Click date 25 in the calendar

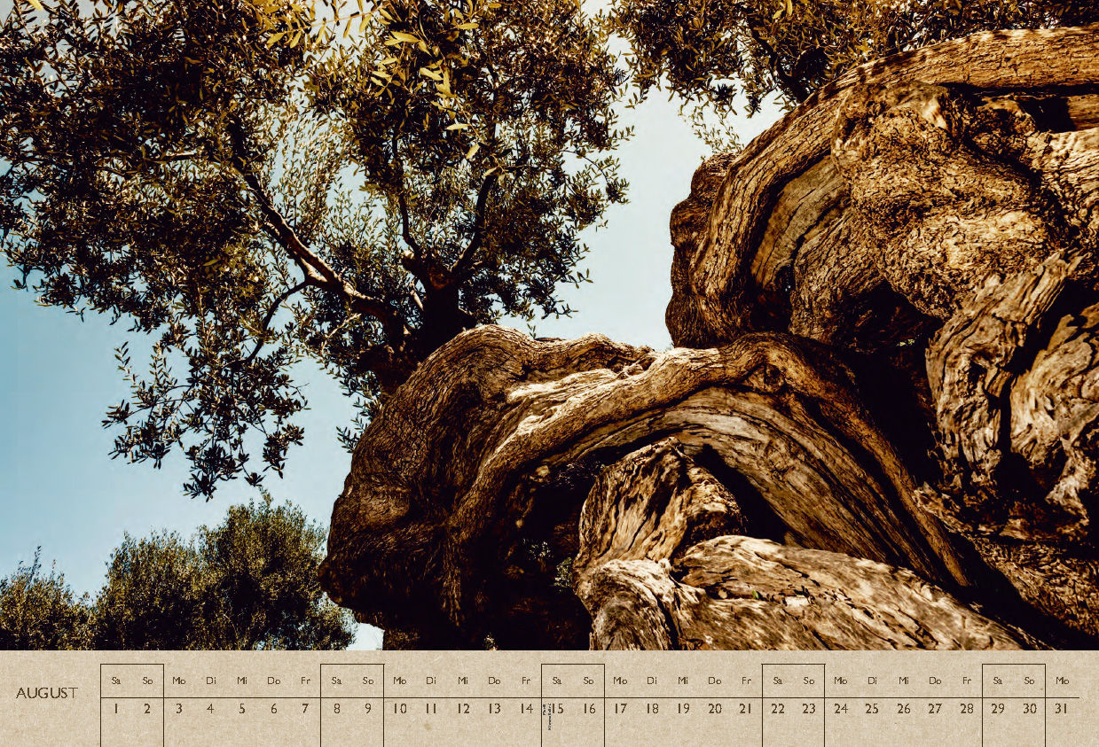pos(872,709)
